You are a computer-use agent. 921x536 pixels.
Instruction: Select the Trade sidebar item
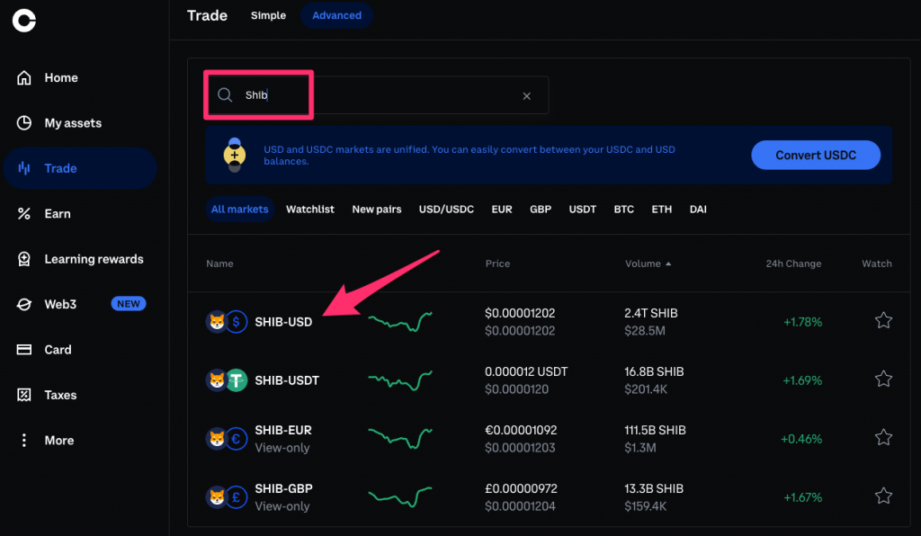[80, 168]
